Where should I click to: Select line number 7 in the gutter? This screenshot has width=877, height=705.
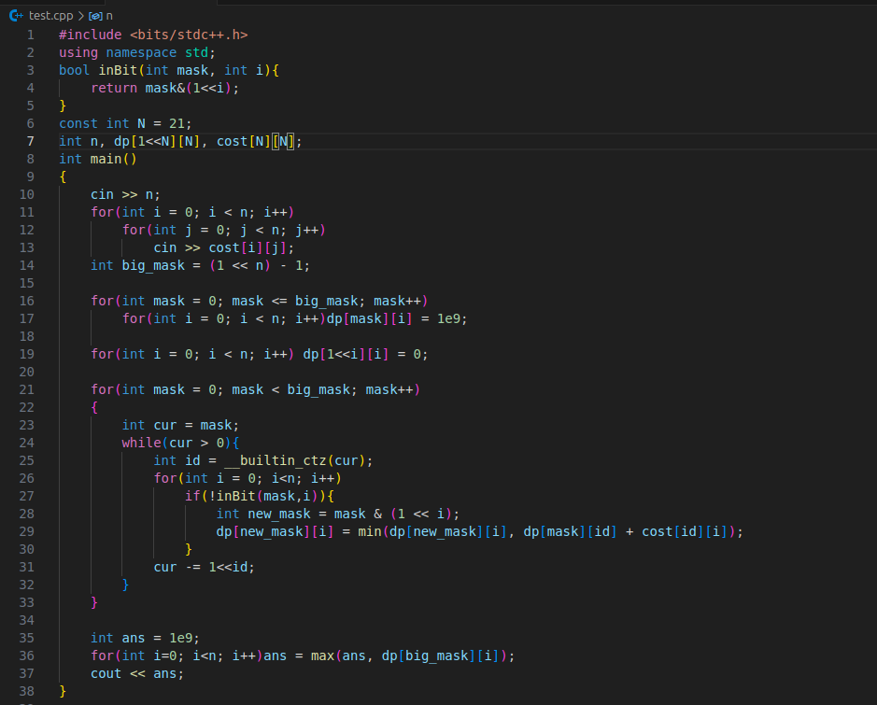tap(30, 141)
